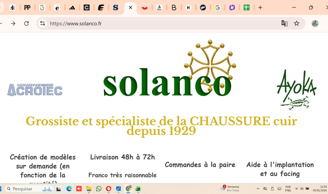The width and height of the screenshot is (328, 194).
Task: Click 'Livraison 48h à 72h' text
Action: pos(123,157)
